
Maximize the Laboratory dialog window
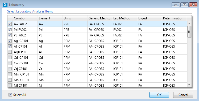184,5
